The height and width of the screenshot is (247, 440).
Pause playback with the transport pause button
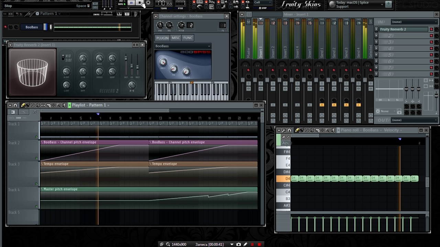131,3
